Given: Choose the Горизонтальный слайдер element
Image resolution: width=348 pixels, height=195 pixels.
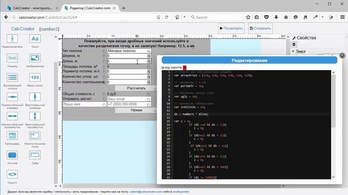Looking at the screenshot, I should pos(12,97).
